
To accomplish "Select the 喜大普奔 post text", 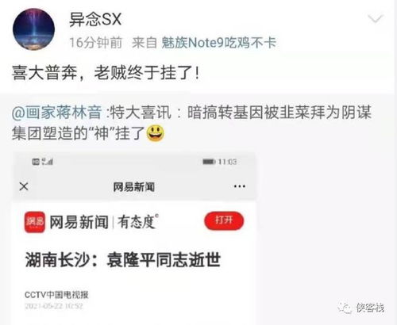I will tap(106, 73).
